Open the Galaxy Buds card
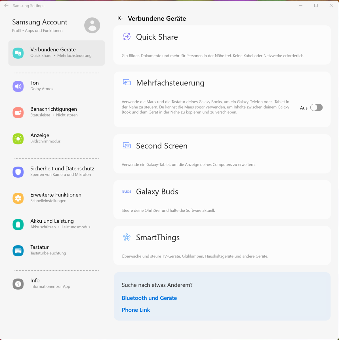339x340 pixels. [222, 200]
